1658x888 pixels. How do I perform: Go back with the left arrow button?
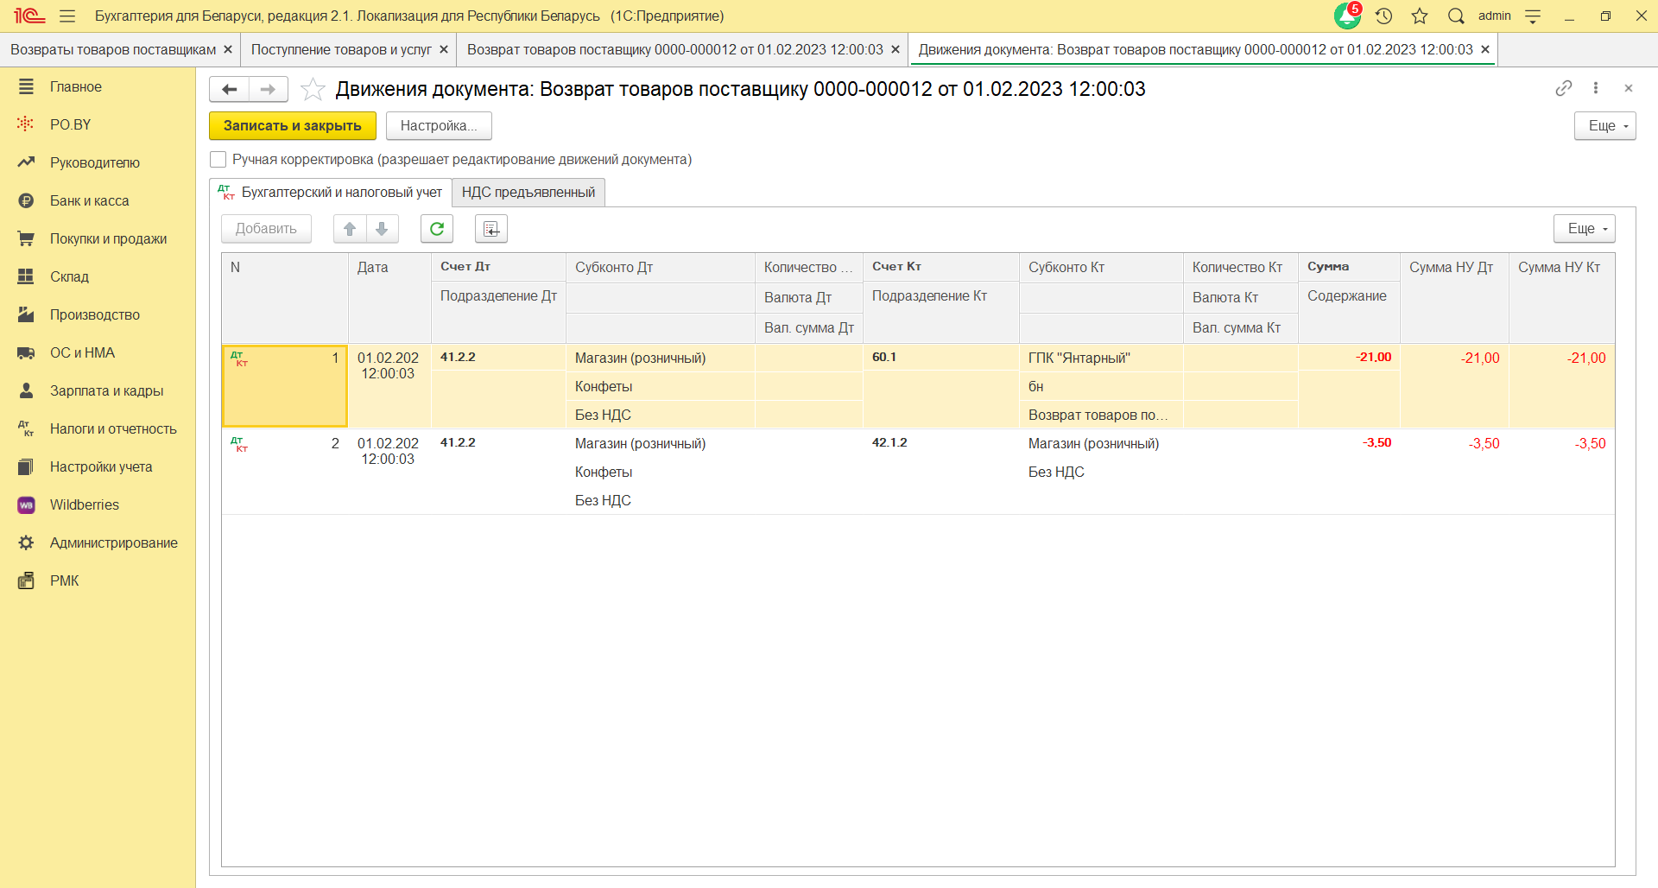pos(230,89)
